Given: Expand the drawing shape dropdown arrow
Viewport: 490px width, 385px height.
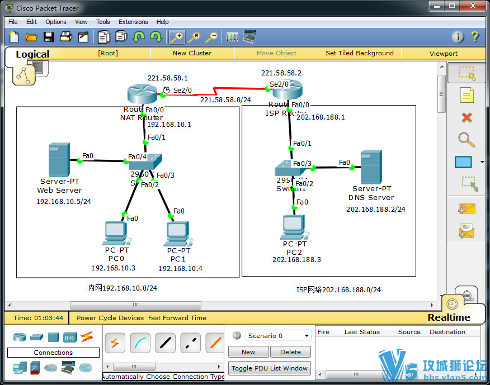Looking at the screenshot, I should point(482,162).
